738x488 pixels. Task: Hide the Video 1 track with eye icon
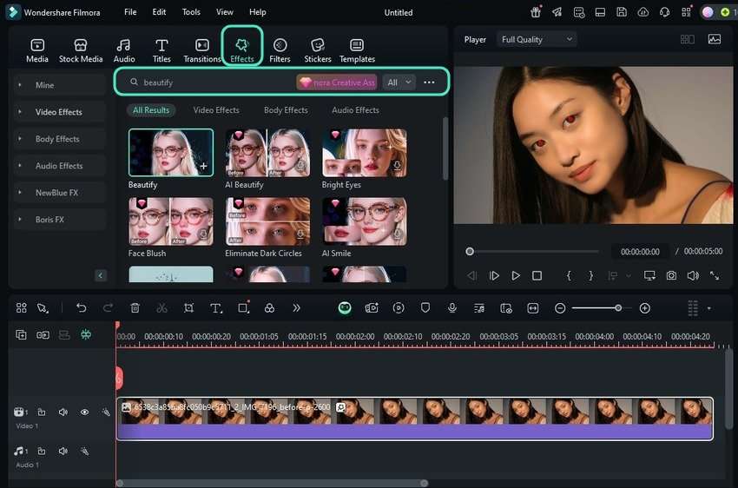84,412
